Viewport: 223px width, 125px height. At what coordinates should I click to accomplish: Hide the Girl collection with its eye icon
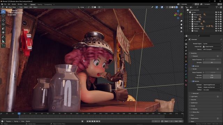(218, 19)
